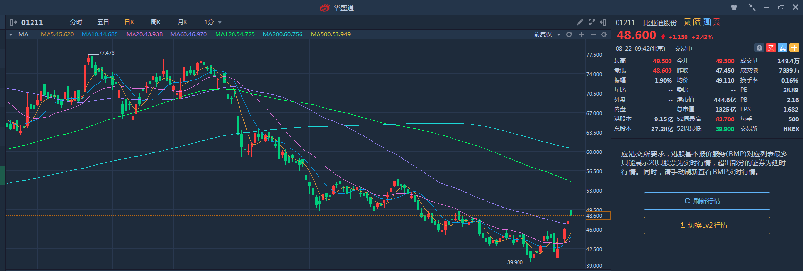Screen dimensions: 803x271
Task: Set a price alert bell
Action: click(759, 48)
